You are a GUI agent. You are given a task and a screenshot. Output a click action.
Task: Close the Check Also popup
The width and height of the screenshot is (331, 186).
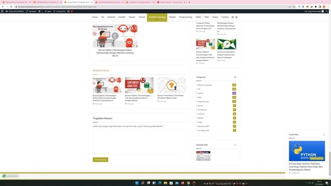[x=324, y=134]
